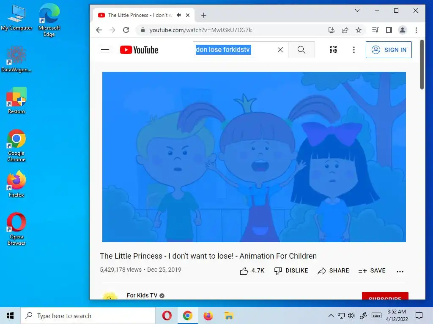
Task: Close the Little Princess tab
Action: tap(188, 15)
